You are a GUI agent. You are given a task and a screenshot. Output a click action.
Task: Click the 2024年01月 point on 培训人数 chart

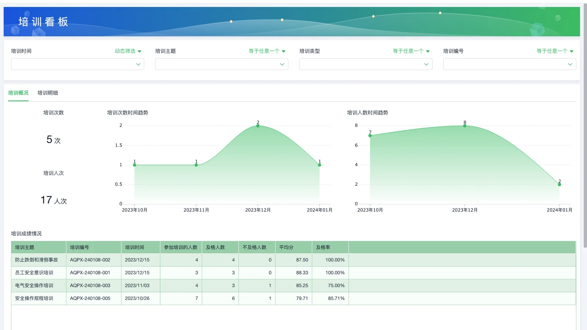559,184
